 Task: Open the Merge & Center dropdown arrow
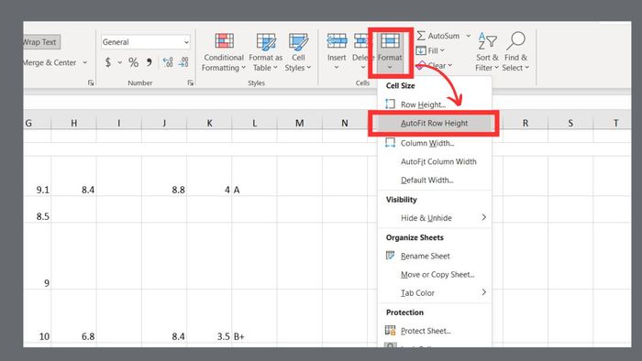(84, 62)
